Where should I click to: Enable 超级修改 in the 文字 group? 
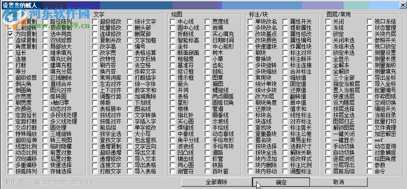point(95,21)
